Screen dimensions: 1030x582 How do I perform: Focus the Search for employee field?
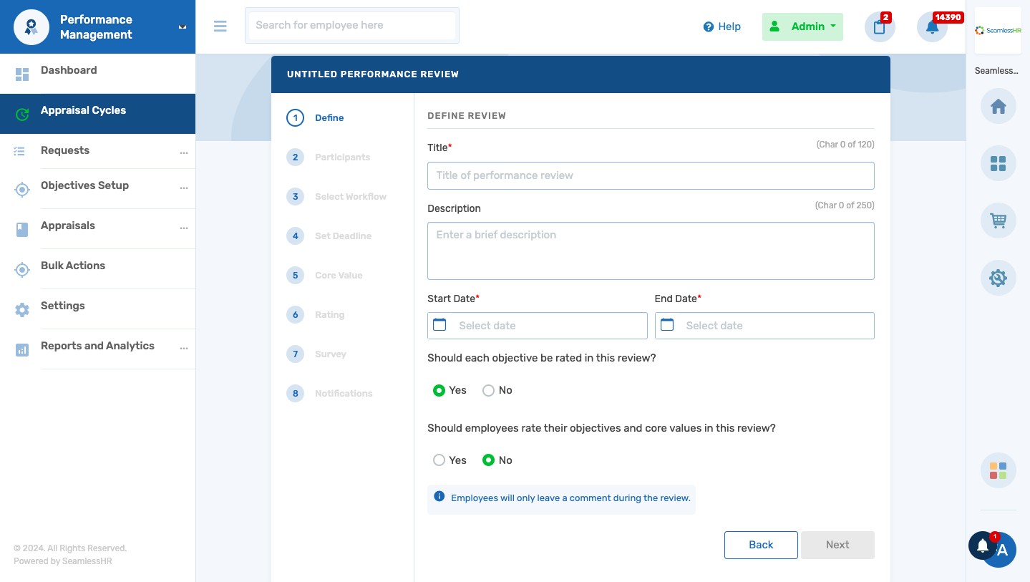click(352, 25)
